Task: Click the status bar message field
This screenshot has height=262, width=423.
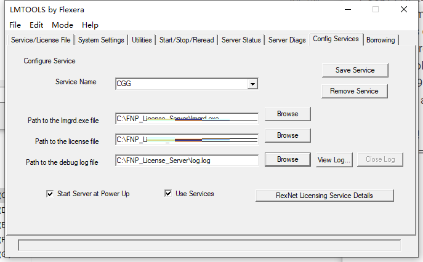Action: coord(209,245)
